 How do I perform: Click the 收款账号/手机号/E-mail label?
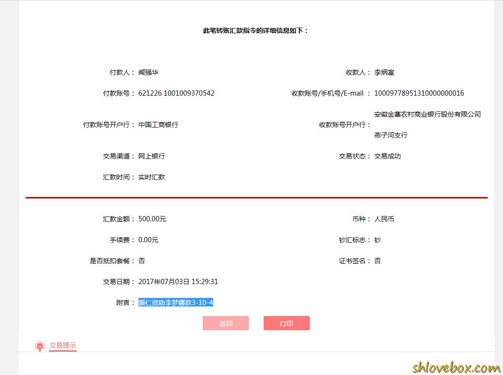coord(331,93)
